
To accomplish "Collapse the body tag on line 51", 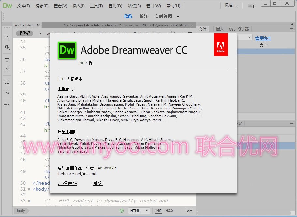I will [29, 189].
